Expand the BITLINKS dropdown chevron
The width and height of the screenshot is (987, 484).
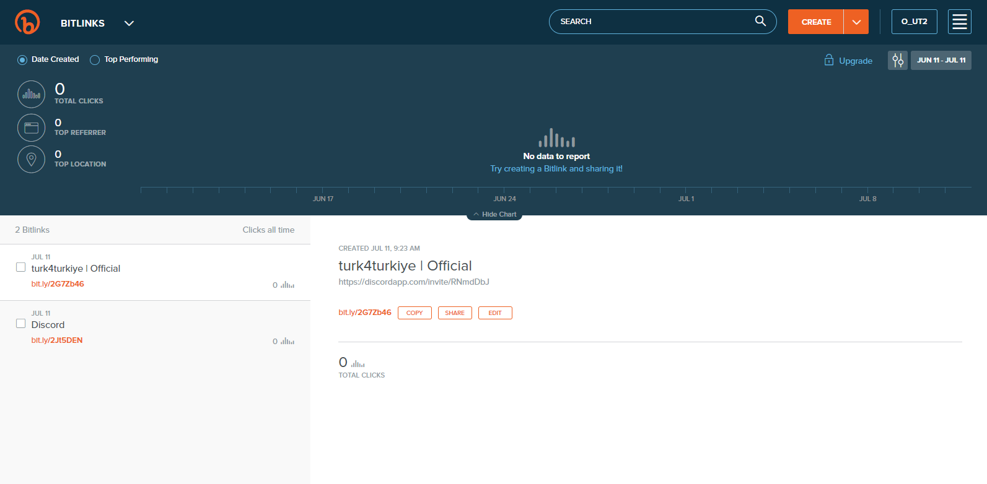[129, 24]
